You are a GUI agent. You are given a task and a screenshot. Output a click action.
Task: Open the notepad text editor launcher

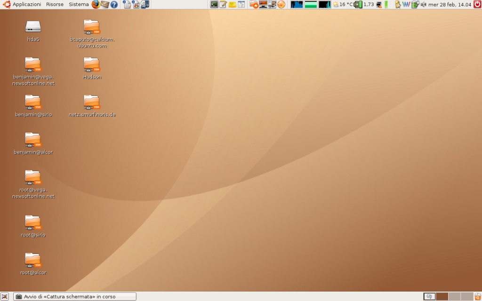coord(223,4)
